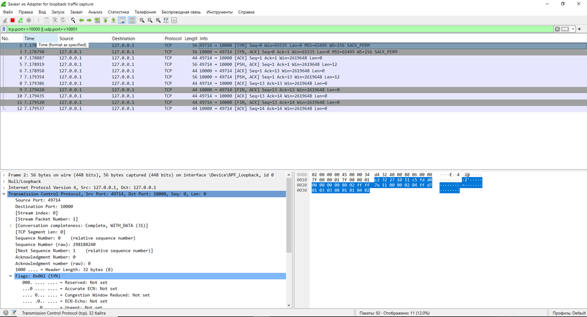
Task: Click the Find packet magnifier icon
Action: pos(73,20)
